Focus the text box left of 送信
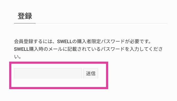 coord(48,73)
